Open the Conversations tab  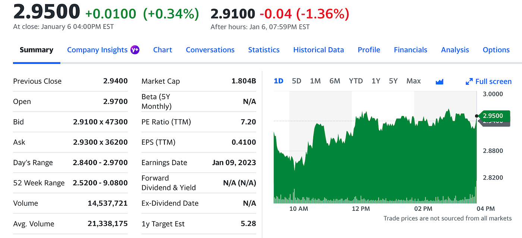[x=210, y=50]
